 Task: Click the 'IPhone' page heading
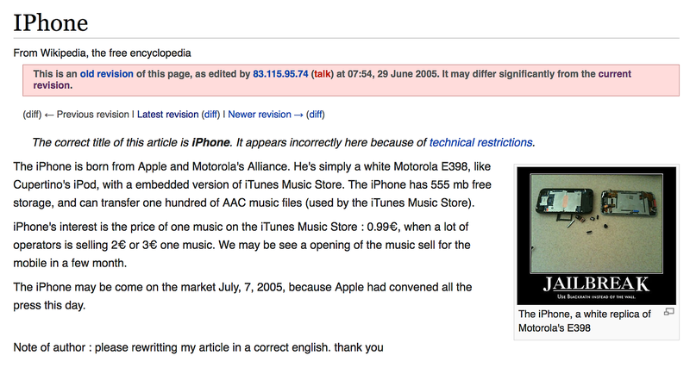[x=51, y=23]
